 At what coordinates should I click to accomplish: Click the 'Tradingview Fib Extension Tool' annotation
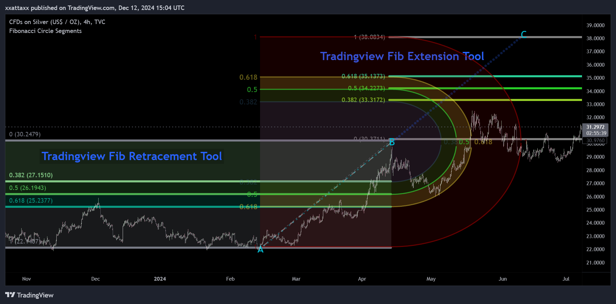coord(402,56)
